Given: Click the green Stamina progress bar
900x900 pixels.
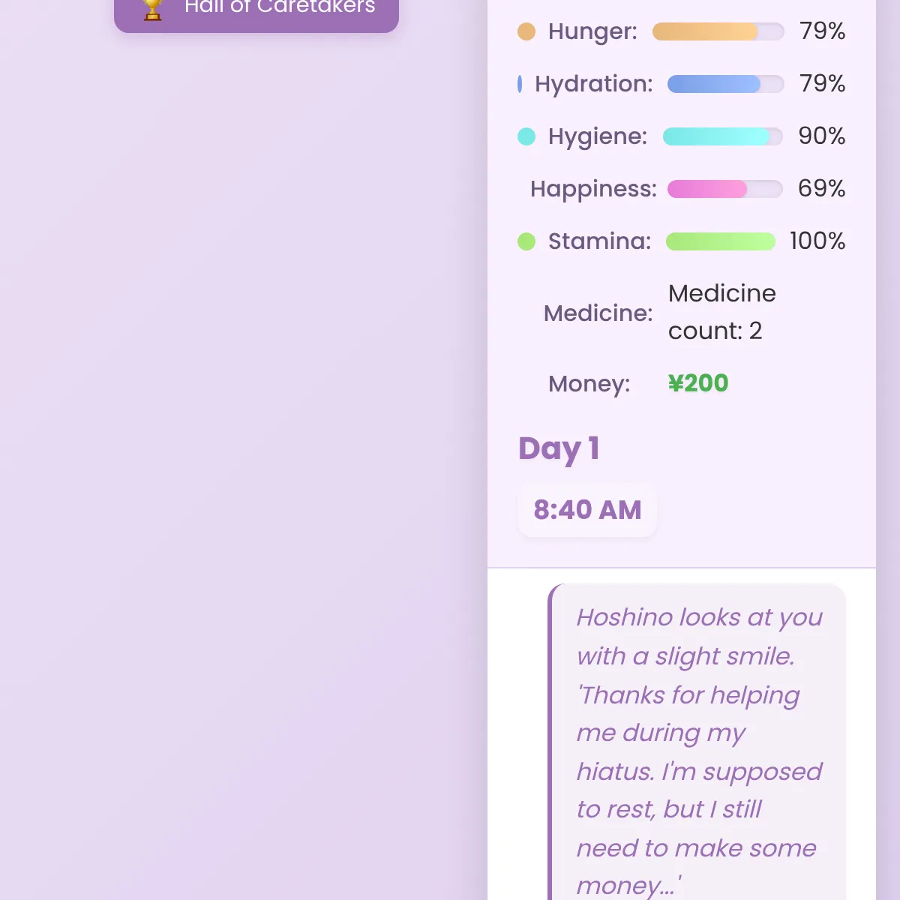Looking at the screenshot, I should coord(721,241).
